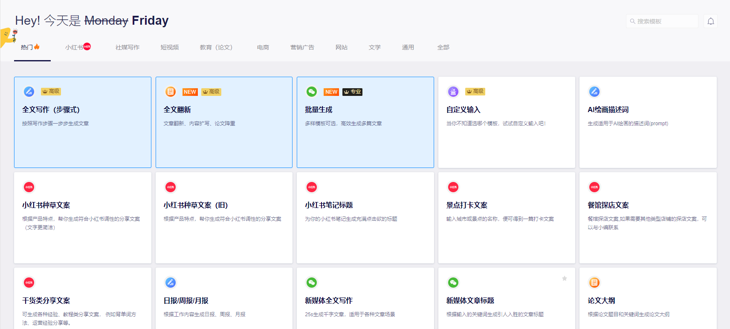730x329 pixels.
Task: Open the 全文写作（步骤式）template title
Action: click(51, 110)
